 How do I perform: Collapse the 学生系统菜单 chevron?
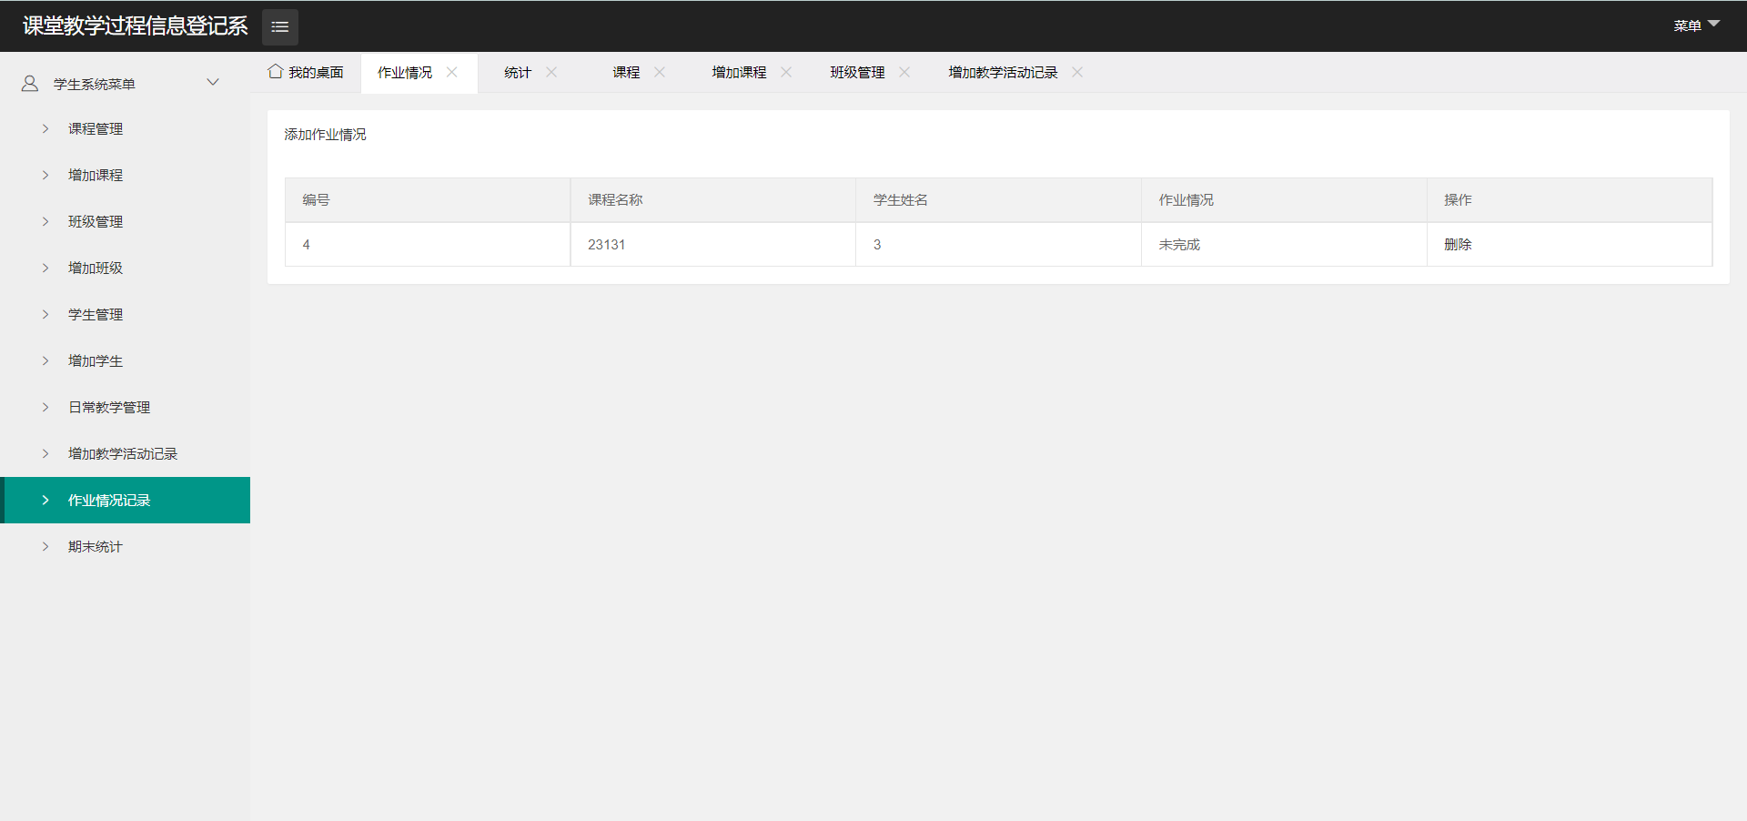tap(213, 83)
